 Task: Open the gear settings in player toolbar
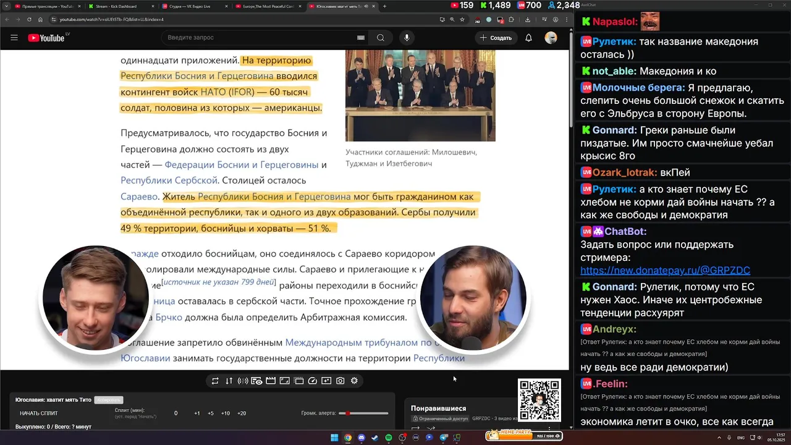[354, 381]
